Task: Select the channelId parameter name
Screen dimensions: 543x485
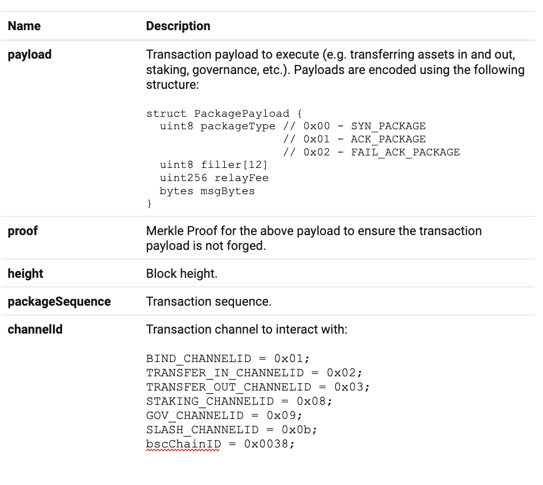Action: click(x=35, y=330)
